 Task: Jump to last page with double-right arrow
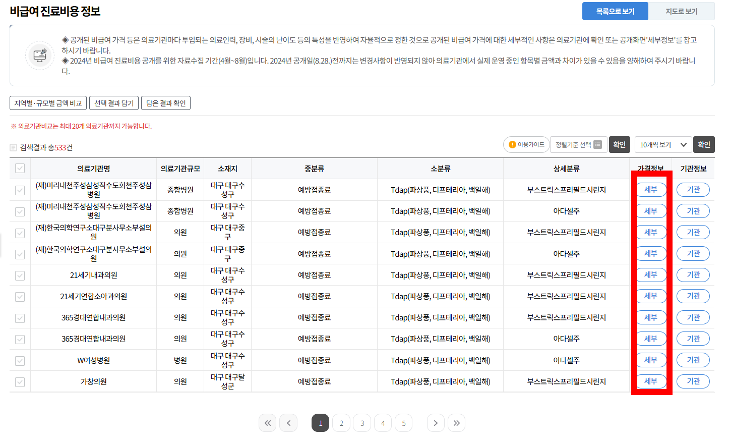point(456,423)
